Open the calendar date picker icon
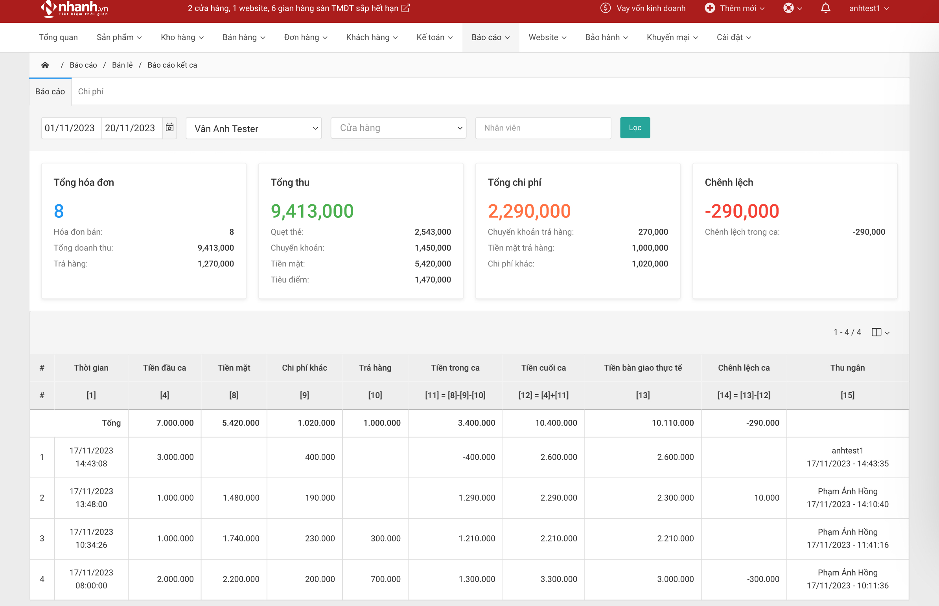This screenshot has height=606, width=939. click(169, 127)
